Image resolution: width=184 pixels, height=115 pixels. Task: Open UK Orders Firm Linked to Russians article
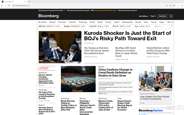(47, 95)
